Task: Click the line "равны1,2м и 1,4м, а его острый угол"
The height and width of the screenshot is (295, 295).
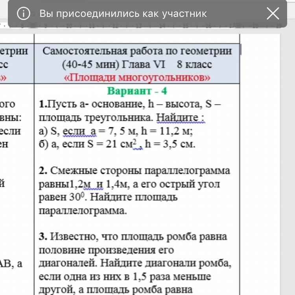Action: tap(129, 184)
